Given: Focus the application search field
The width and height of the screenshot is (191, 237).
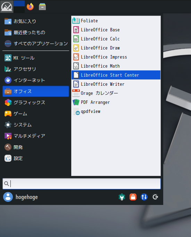Looking at the screenshot, I should click(x=82, y=184).
